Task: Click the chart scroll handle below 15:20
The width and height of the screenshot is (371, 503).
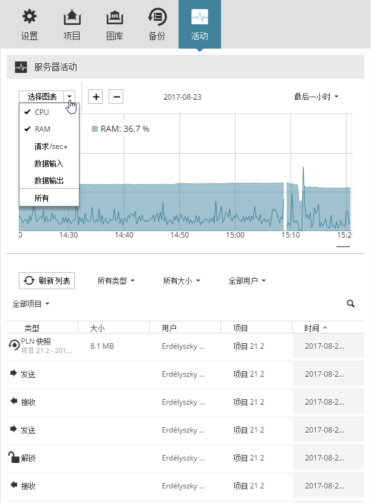Action: coord(343,247)
